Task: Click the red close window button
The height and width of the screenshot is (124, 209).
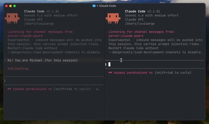Action: coord(6,6)
